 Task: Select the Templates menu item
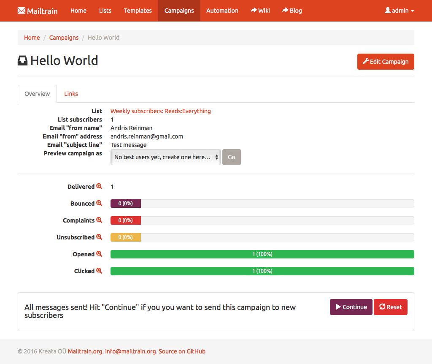(x=138, y=11)
